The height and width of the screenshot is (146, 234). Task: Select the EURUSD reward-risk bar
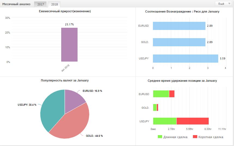pyautogui.click(x=179, y=26)
